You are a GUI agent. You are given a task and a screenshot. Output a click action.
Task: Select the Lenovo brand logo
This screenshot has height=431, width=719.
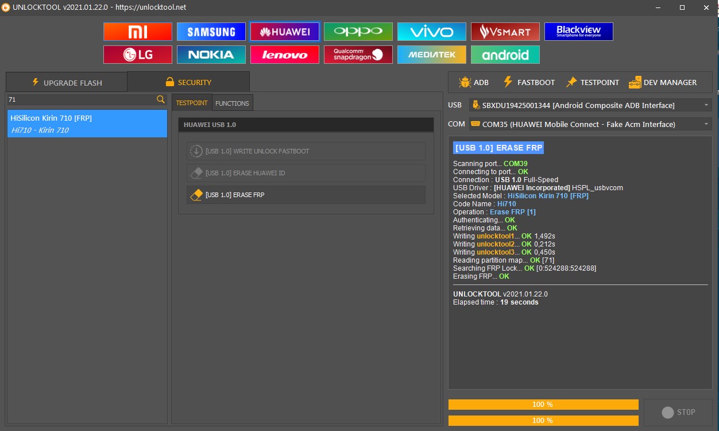click(285, 55)
